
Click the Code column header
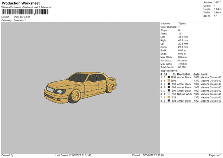coord(197,74)
